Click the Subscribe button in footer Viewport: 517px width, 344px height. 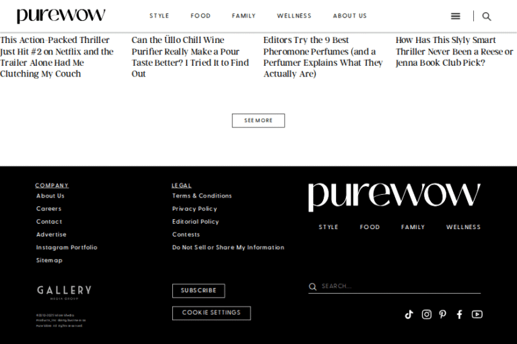click(x=199, y=291)
